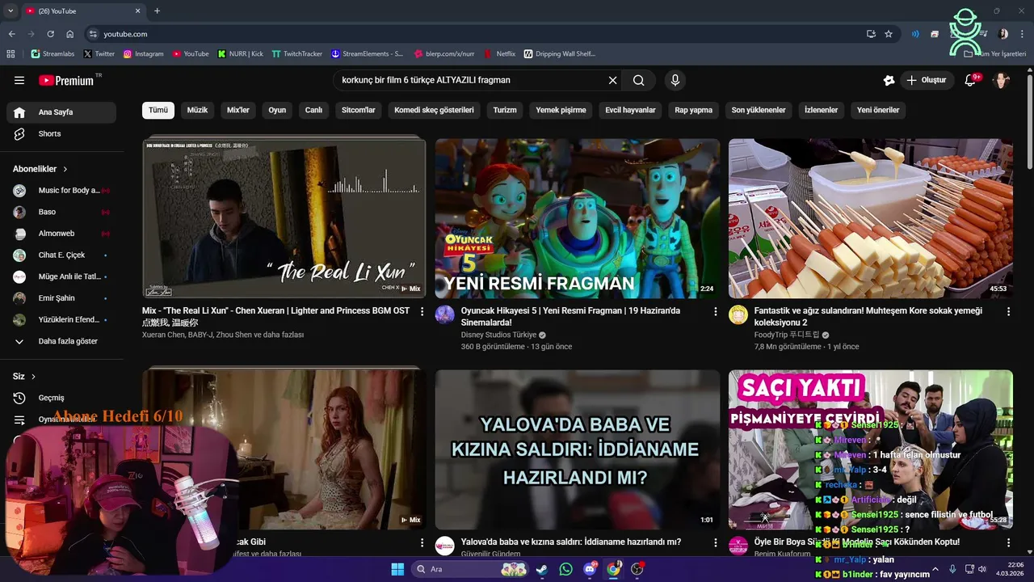Open the account avatar menu

1002,80
